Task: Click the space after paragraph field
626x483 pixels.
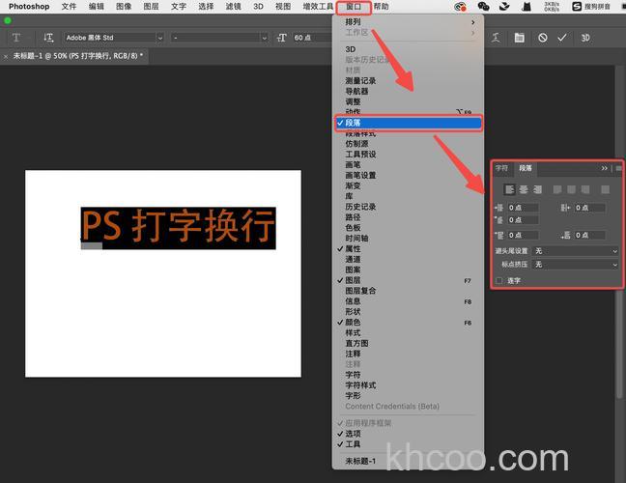Action: click(x=590, y=235)
